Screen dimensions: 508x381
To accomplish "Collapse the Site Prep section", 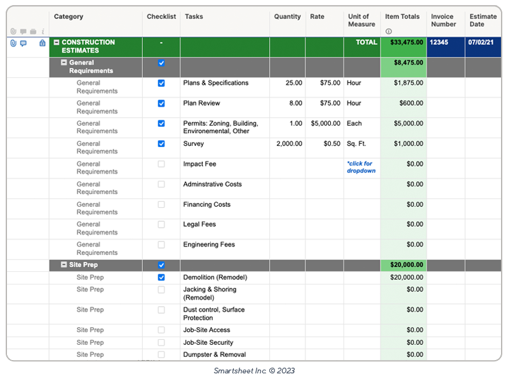I will point(63,265).
